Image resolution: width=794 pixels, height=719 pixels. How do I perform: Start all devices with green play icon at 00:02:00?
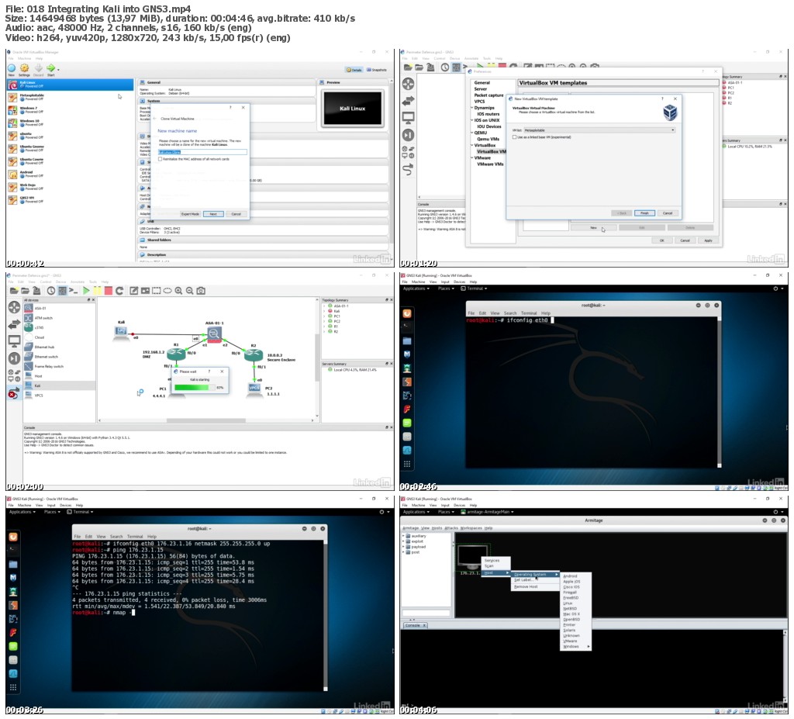tap(86, 290)
